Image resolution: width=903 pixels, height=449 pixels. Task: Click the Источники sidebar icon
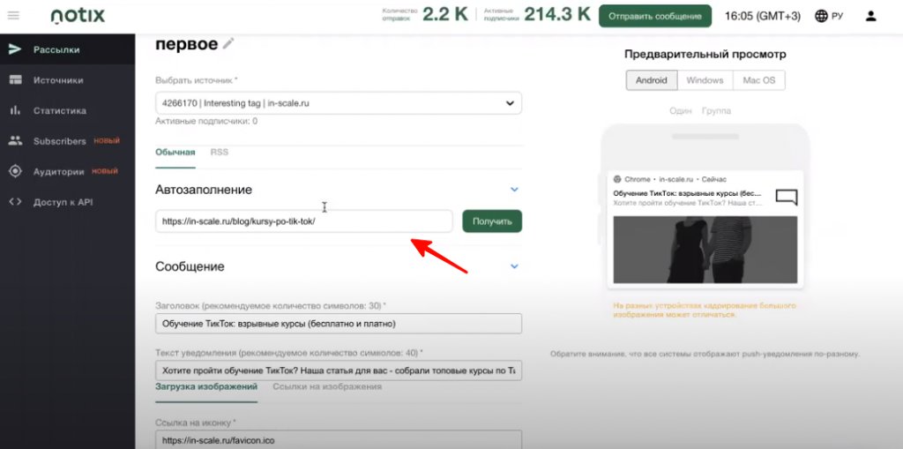[15, 80]
